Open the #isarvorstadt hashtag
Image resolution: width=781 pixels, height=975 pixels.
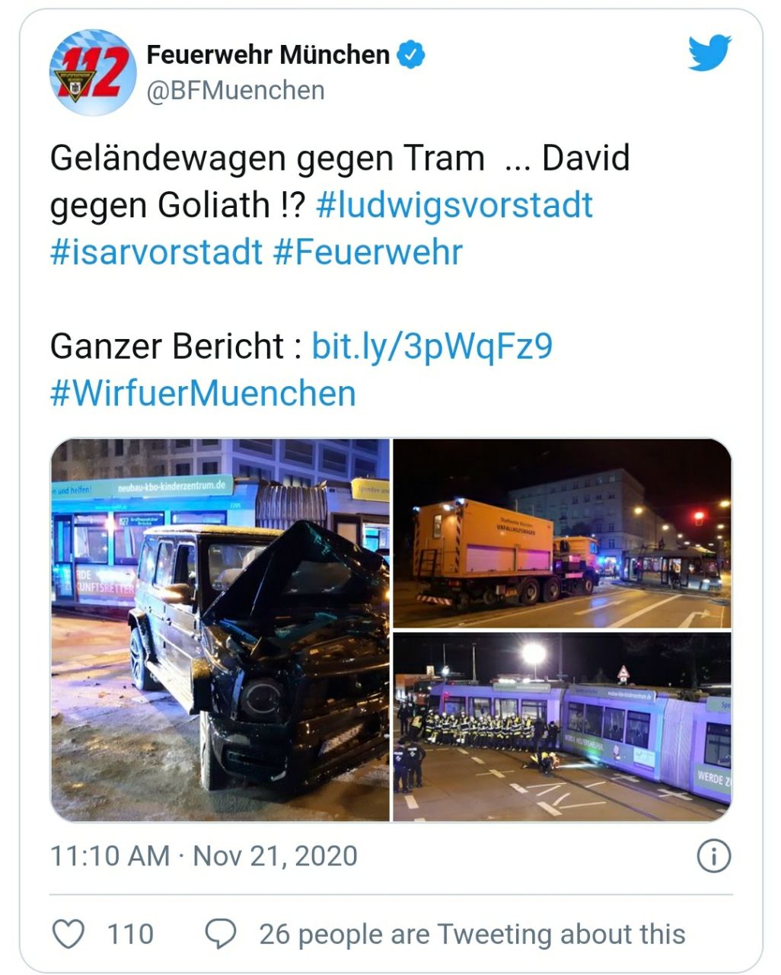tap(156, 252)
